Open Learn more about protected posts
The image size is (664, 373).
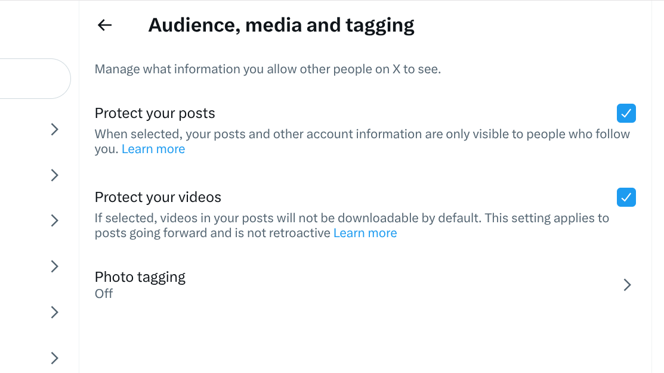point(153,148)
